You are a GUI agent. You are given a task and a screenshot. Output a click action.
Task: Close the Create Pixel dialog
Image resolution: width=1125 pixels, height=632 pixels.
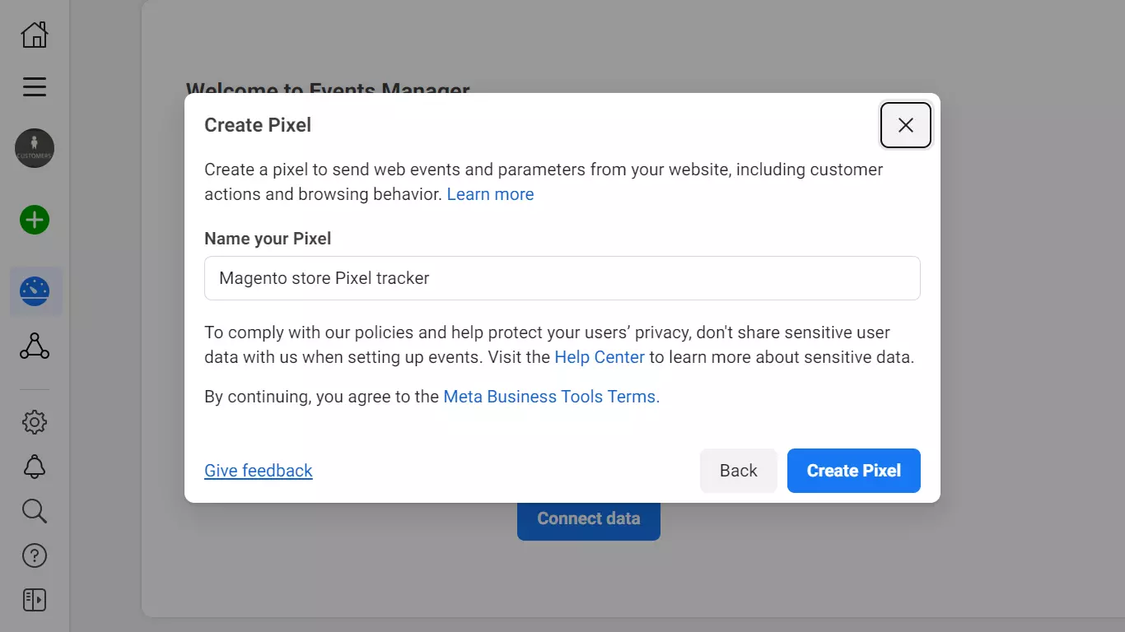click(x=905, y=125)
